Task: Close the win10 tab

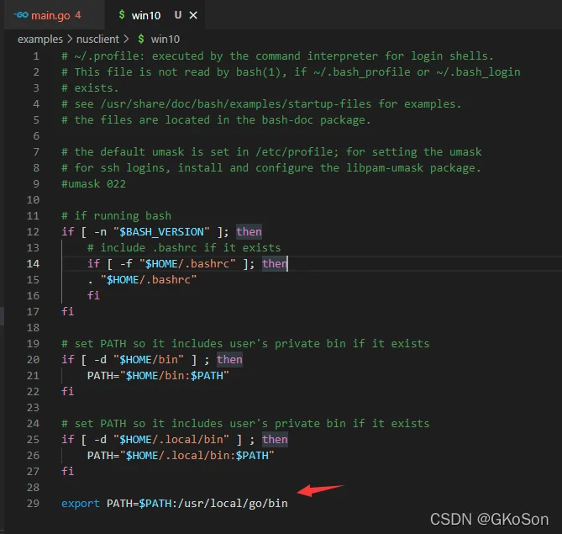Action: (x=193, y=15)
